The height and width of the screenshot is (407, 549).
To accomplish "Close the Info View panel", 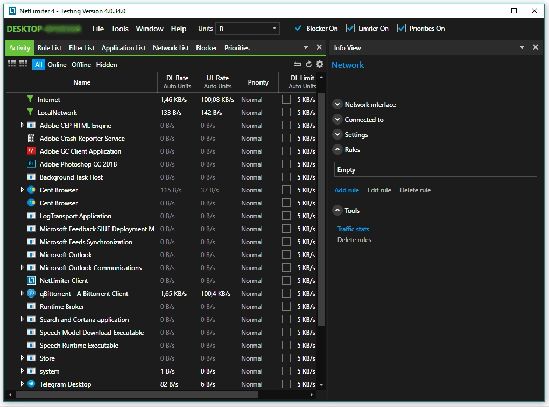I will [536, 47].
